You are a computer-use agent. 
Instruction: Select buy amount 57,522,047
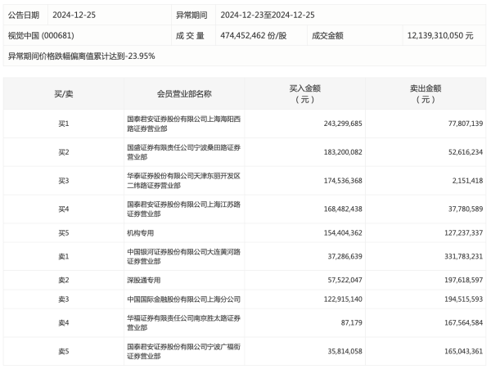[345, 280]
